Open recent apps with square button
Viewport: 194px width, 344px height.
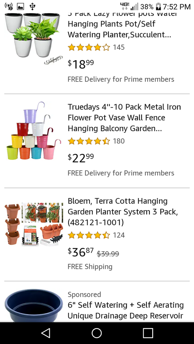tap(148, 333)
